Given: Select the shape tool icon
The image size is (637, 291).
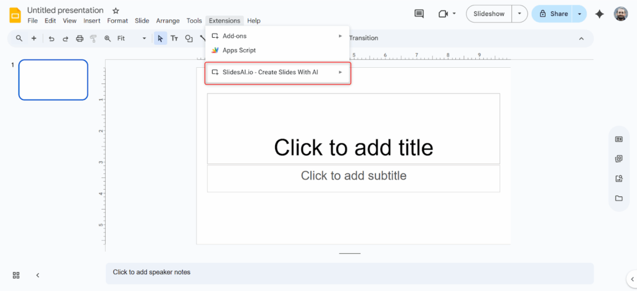Looking at the screenshot, I should click(x=189, y=39).
